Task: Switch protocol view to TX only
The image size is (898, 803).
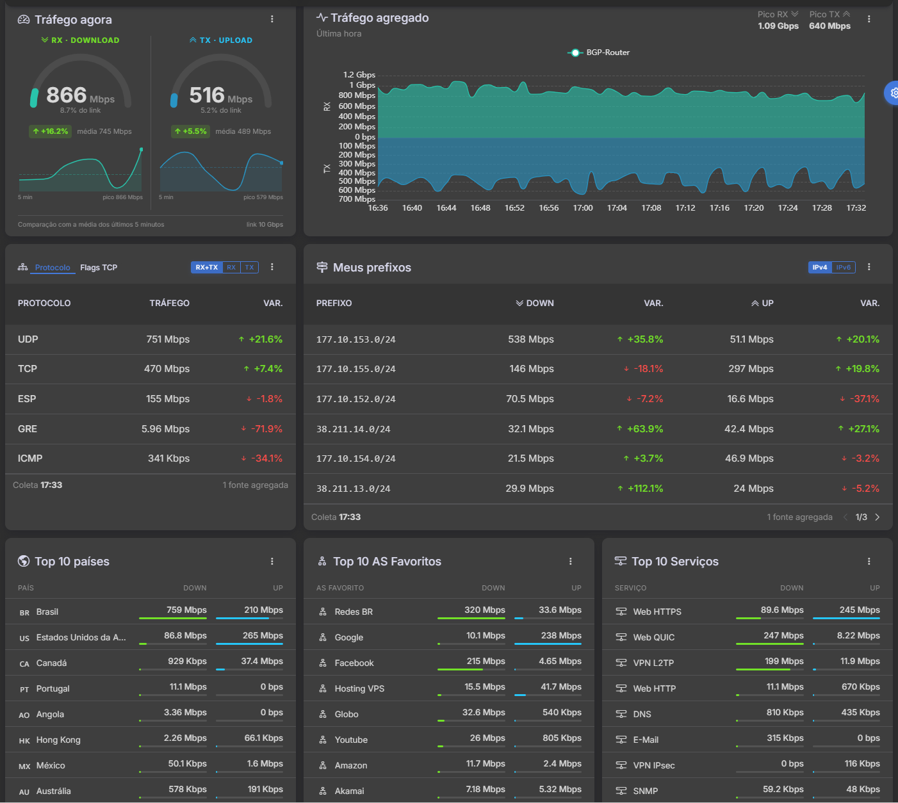Action: (x=249, y=267)
